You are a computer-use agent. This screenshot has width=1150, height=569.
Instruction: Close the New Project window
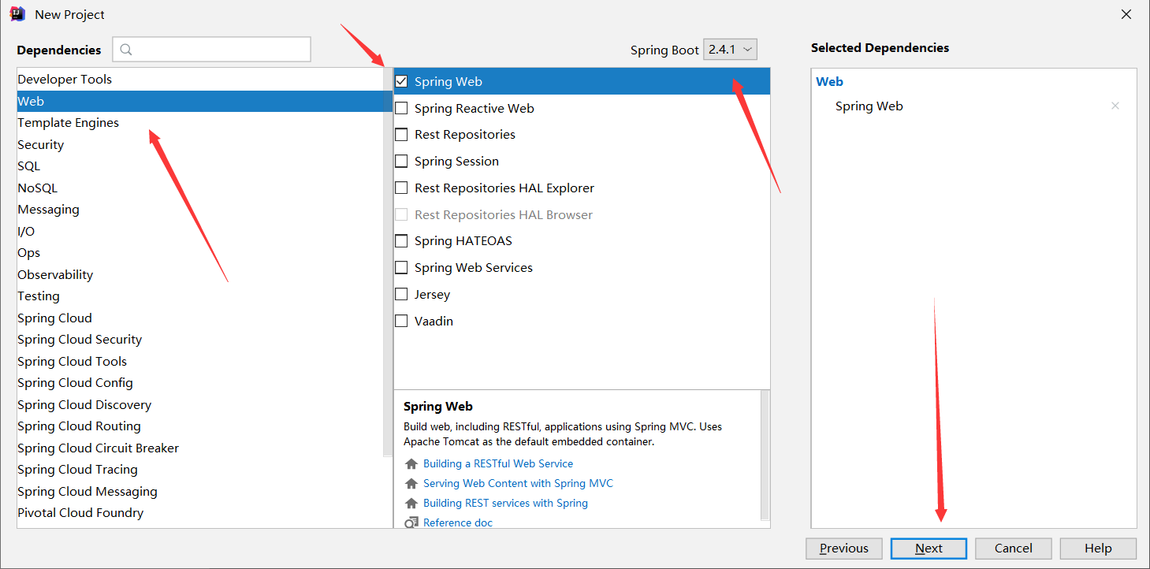[1127, 14]
